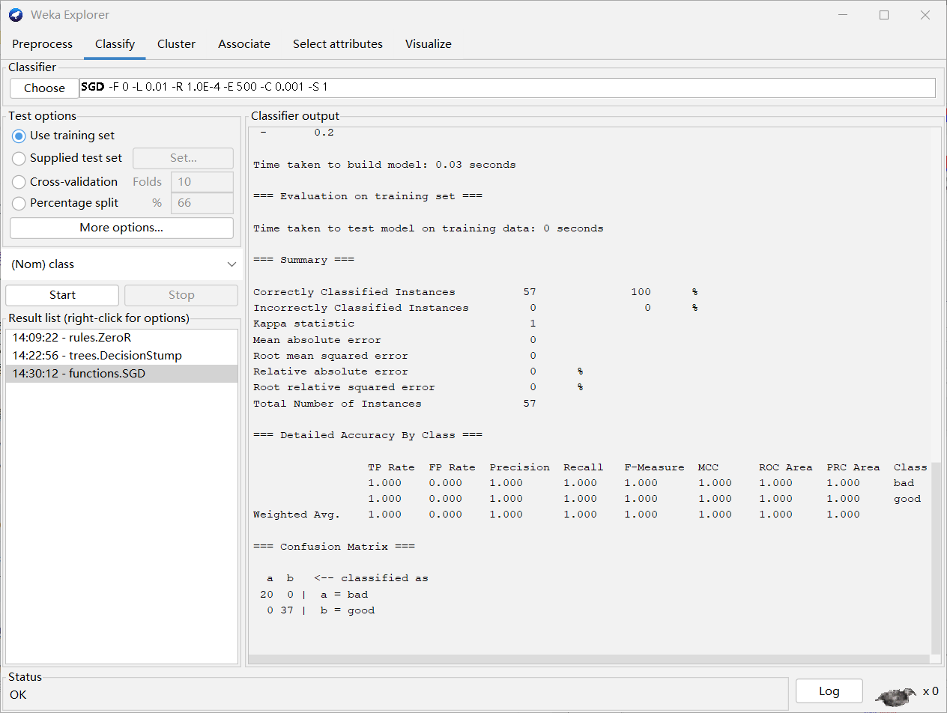Go to the Associate tab
Viewport: 947px width, 713px height.
tap(244, 44)
